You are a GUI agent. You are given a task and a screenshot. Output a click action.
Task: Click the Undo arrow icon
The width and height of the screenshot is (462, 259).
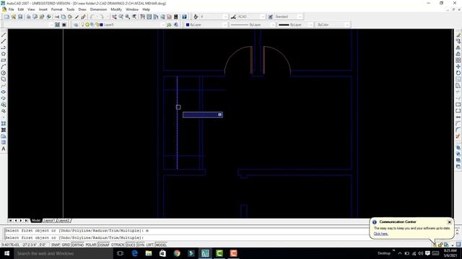pyautogui.click(x=92, y=17)
